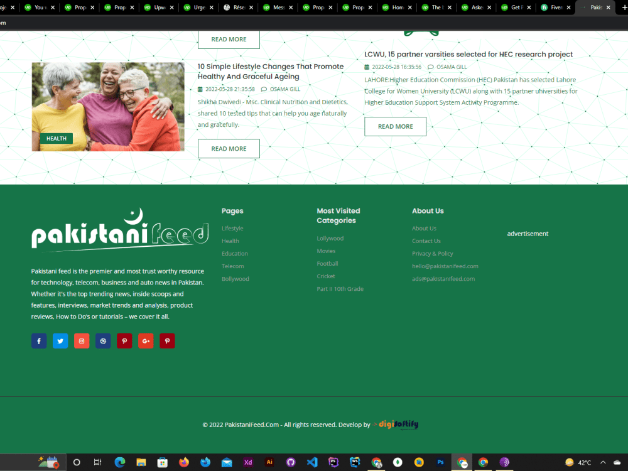The image size is (628, 471).
Task: Open the Cricket category link
Action: pyautogui.click(x=326, y=276)
